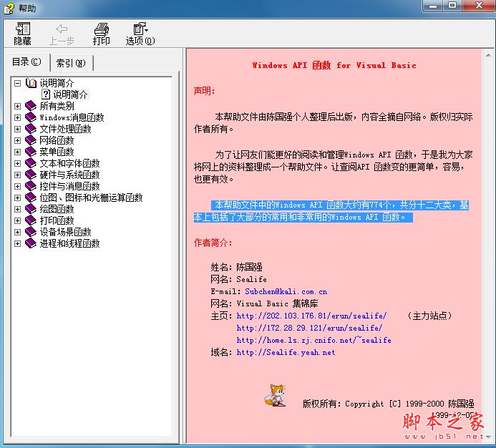Open the http://home.ls.zj.cninfo.net/~sealife link

[x=313, y=340]
